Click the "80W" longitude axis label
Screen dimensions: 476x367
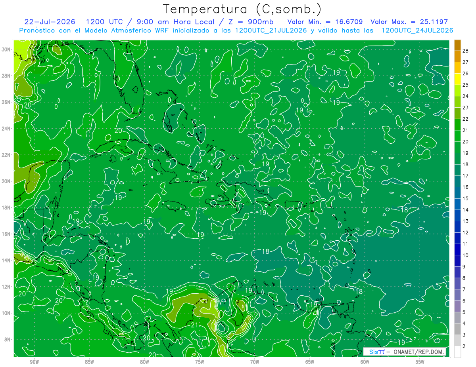(x=144, y=362)
